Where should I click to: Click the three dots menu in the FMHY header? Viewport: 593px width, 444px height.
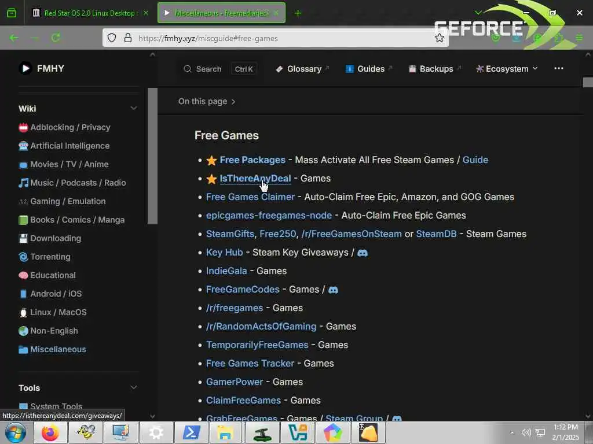559,68
